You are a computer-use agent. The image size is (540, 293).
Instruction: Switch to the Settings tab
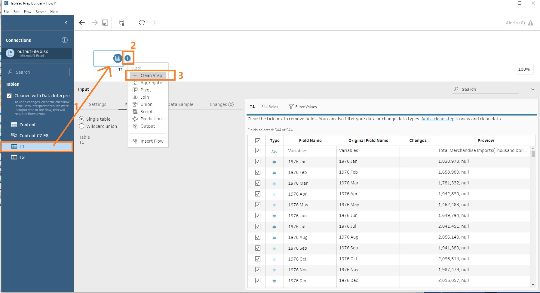click(x=97, y=104)
